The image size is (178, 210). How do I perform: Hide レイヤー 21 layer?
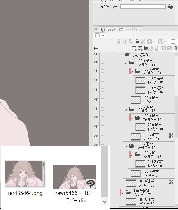point(96,100)
